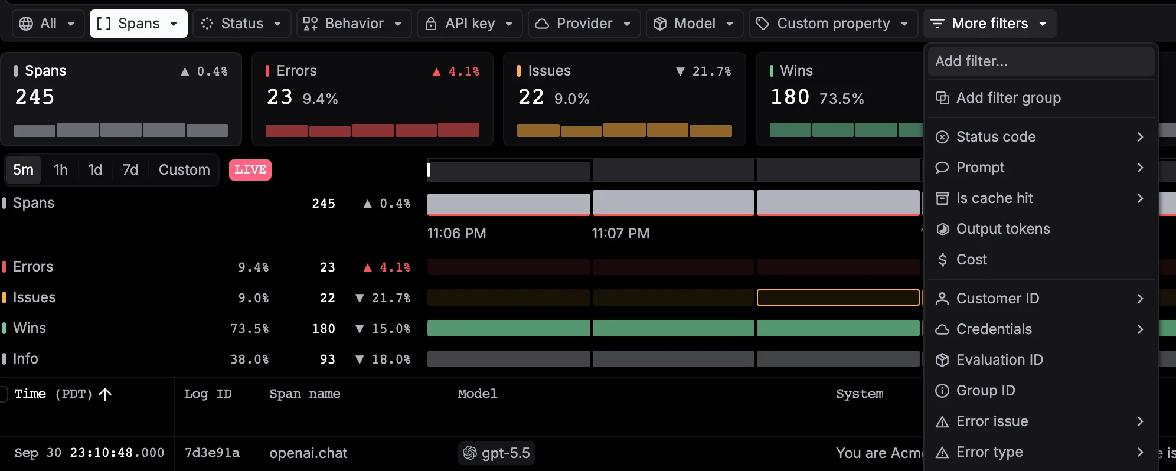Open the Status filter dropdown
1176x471 pixels.
pyautogui.click(x=242, y=24)
